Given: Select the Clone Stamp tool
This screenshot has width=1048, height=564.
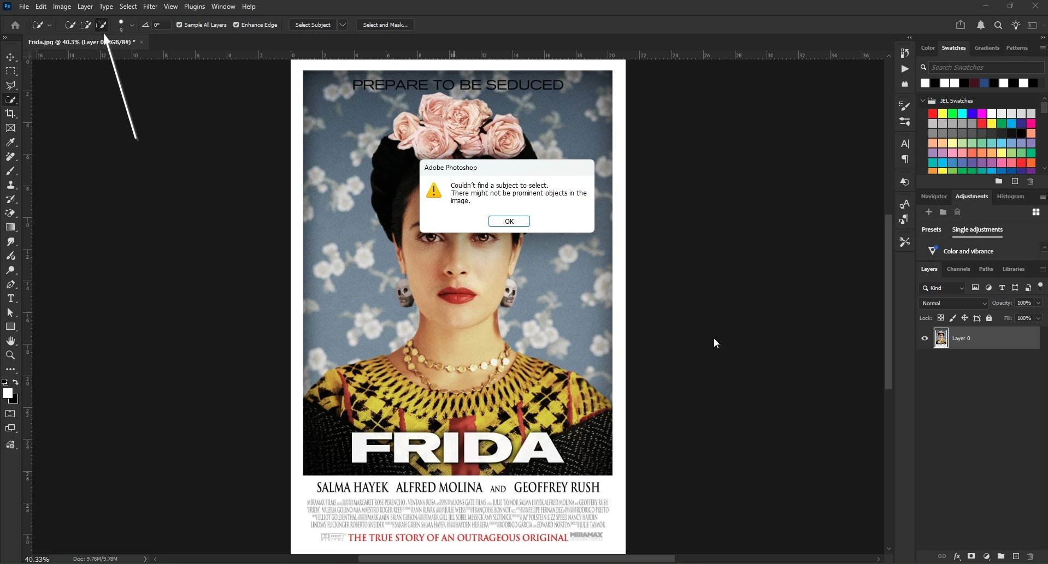Looking at the screenshot, I should point(10,185).
